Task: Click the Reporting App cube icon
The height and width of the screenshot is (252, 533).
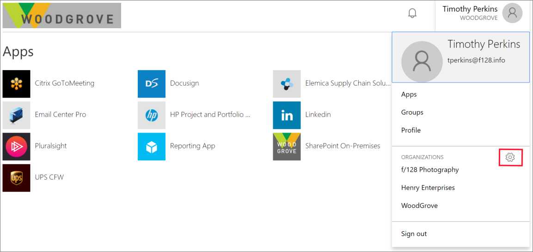Action: point(152,147)
